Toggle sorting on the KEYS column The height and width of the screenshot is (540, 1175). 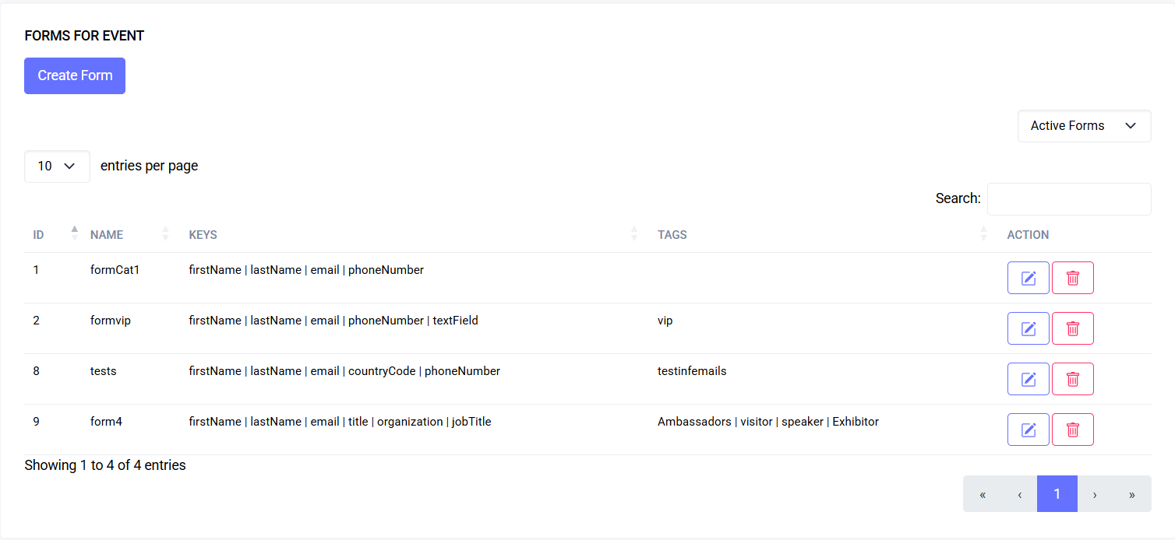point(633,233)
